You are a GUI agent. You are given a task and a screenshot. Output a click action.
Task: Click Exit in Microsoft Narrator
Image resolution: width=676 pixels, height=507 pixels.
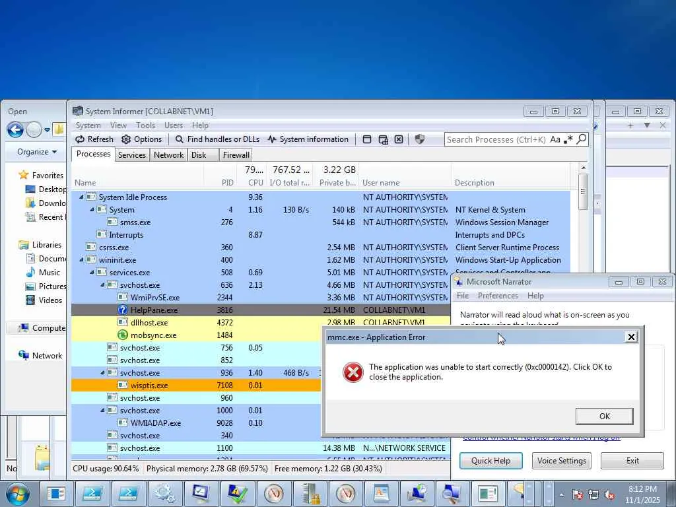(632, 460)
